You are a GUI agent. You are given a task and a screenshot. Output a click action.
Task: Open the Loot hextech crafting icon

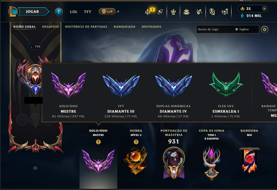pos(199,12)
